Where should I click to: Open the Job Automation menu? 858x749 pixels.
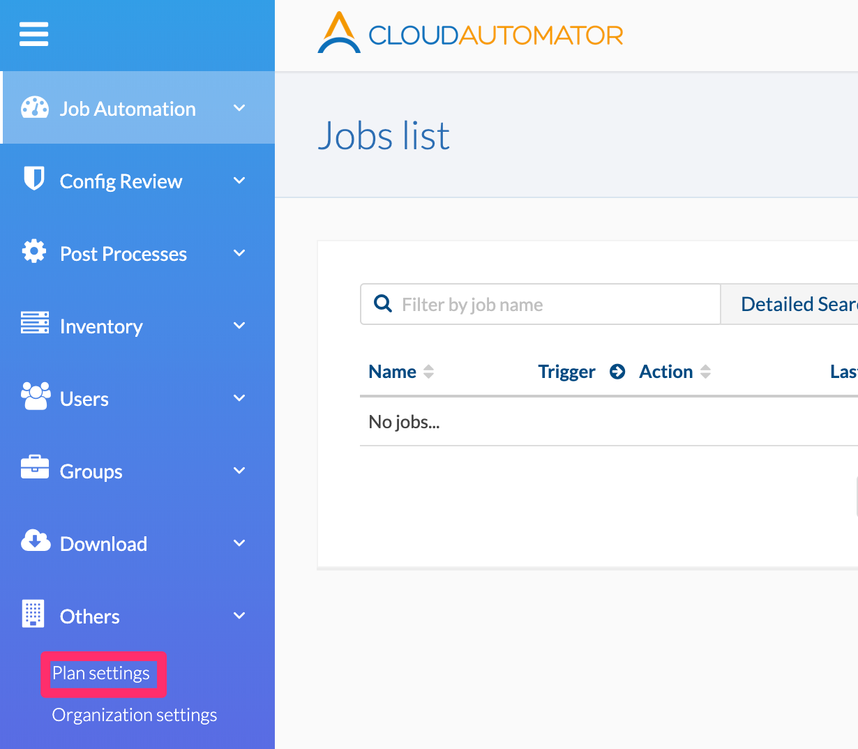138,108
